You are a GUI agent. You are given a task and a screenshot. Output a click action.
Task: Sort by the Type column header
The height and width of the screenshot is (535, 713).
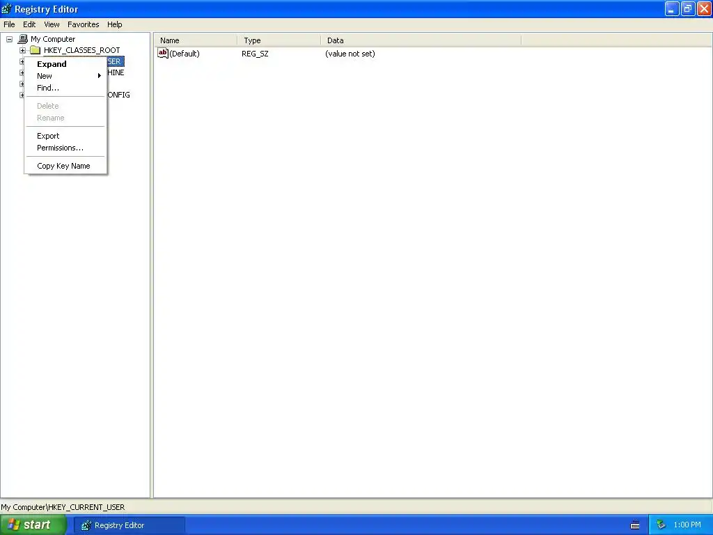279,40
